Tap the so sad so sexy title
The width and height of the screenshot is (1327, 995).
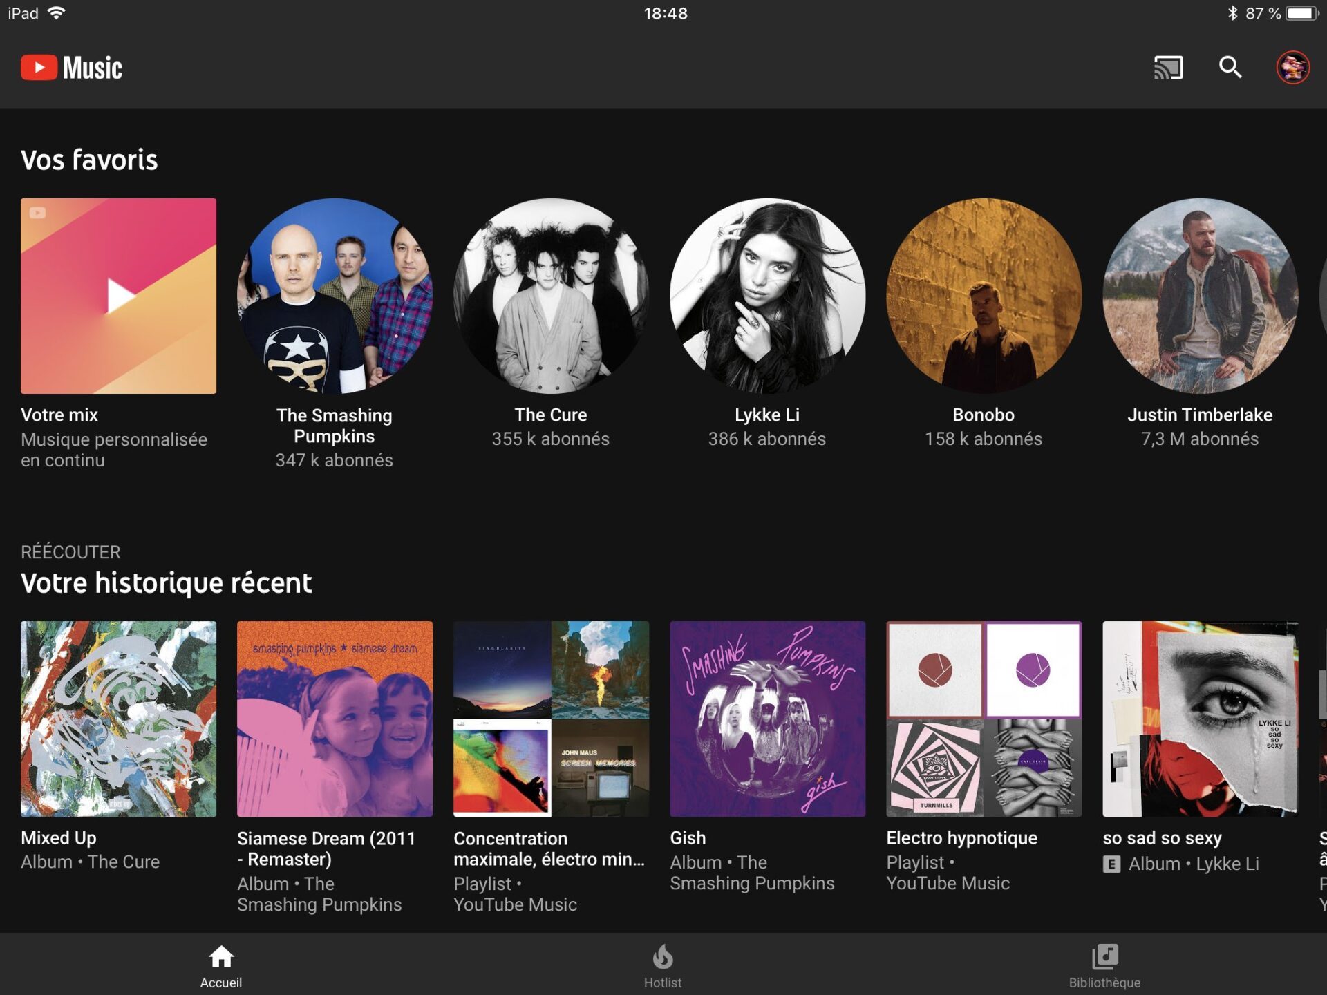click(x=1162, y=838)
